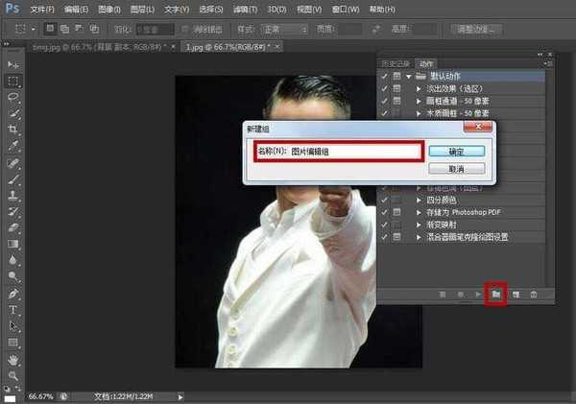Click the delete action trash icon
The height and width of the screenshot is (404, 576).
coord(534,295)
